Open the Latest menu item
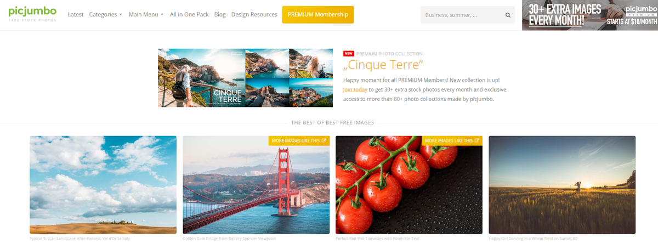Screen dimensions: 658x243 pyautogui.click(x=76, y=14)
